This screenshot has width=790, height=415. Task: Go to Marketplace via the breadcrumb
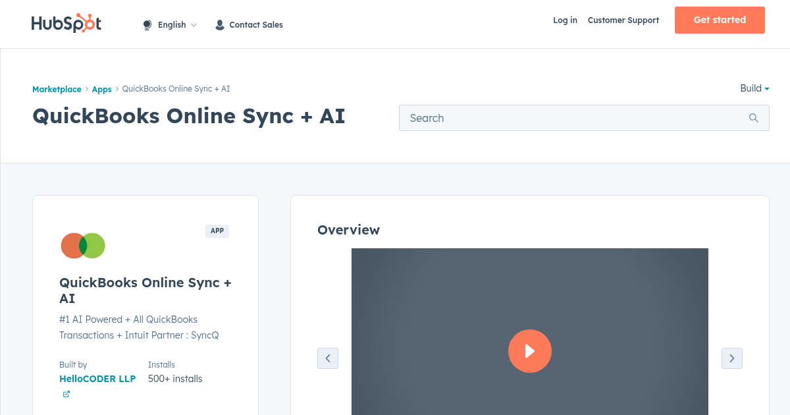57,89
